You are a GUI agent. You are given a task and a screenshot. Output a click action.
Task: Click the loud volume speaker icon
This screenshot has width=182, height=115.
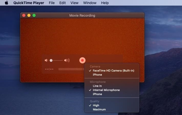[67, 60]
